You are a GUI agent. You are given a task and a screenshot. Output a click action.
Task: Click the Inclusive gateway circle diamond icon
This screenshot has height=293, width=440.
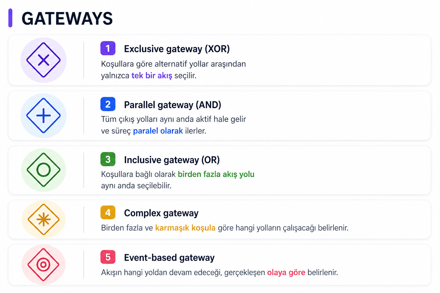[x=44, y=170]
